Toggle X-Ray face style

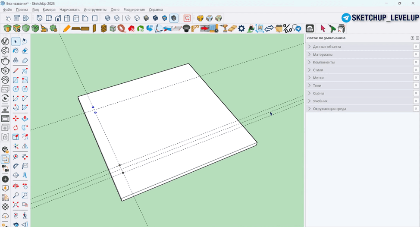click(108, 18)
